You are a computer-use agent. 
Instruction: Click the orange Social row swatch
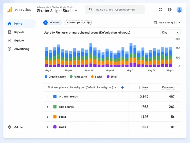(x=55, y=117)
